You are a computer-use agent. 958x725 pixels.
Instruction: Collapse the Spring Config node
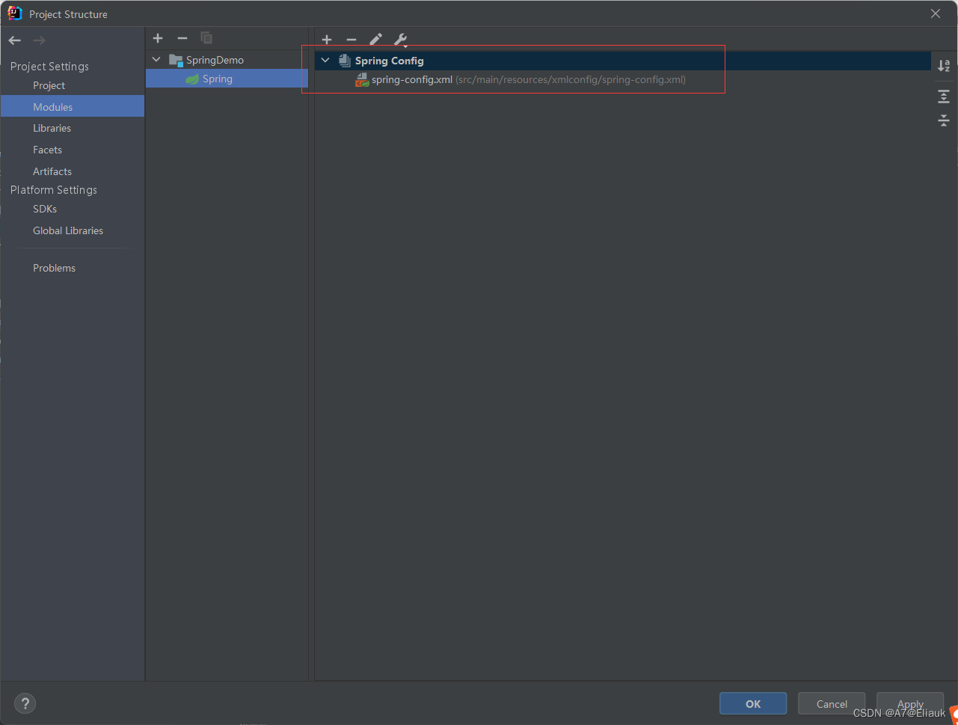(x=325, y=61)
